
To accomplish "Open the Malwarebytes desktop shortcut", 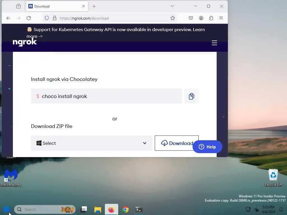I will point(11,177).
